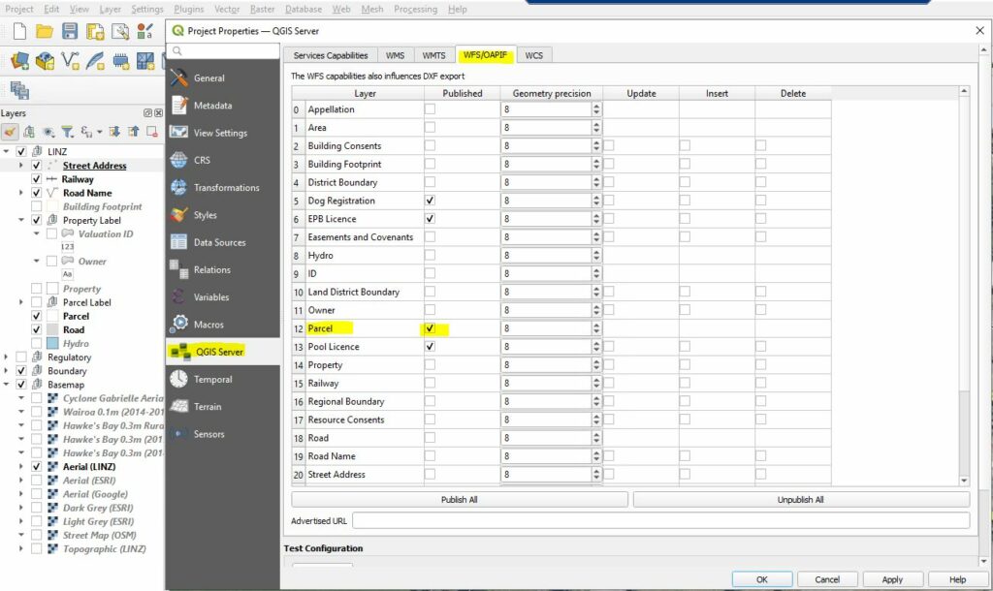Screen dimensions: 993x591
Task: Open the layer styling panel brush icon
Action: (x=11, y=132)
